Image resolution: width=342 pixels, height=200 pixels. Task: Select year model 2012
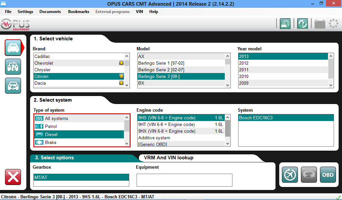(x=283, y=63)
